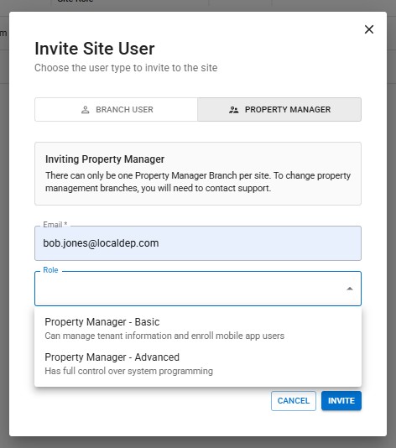
Task: Close the Invite Site User dialog
Action: (369, 29)
